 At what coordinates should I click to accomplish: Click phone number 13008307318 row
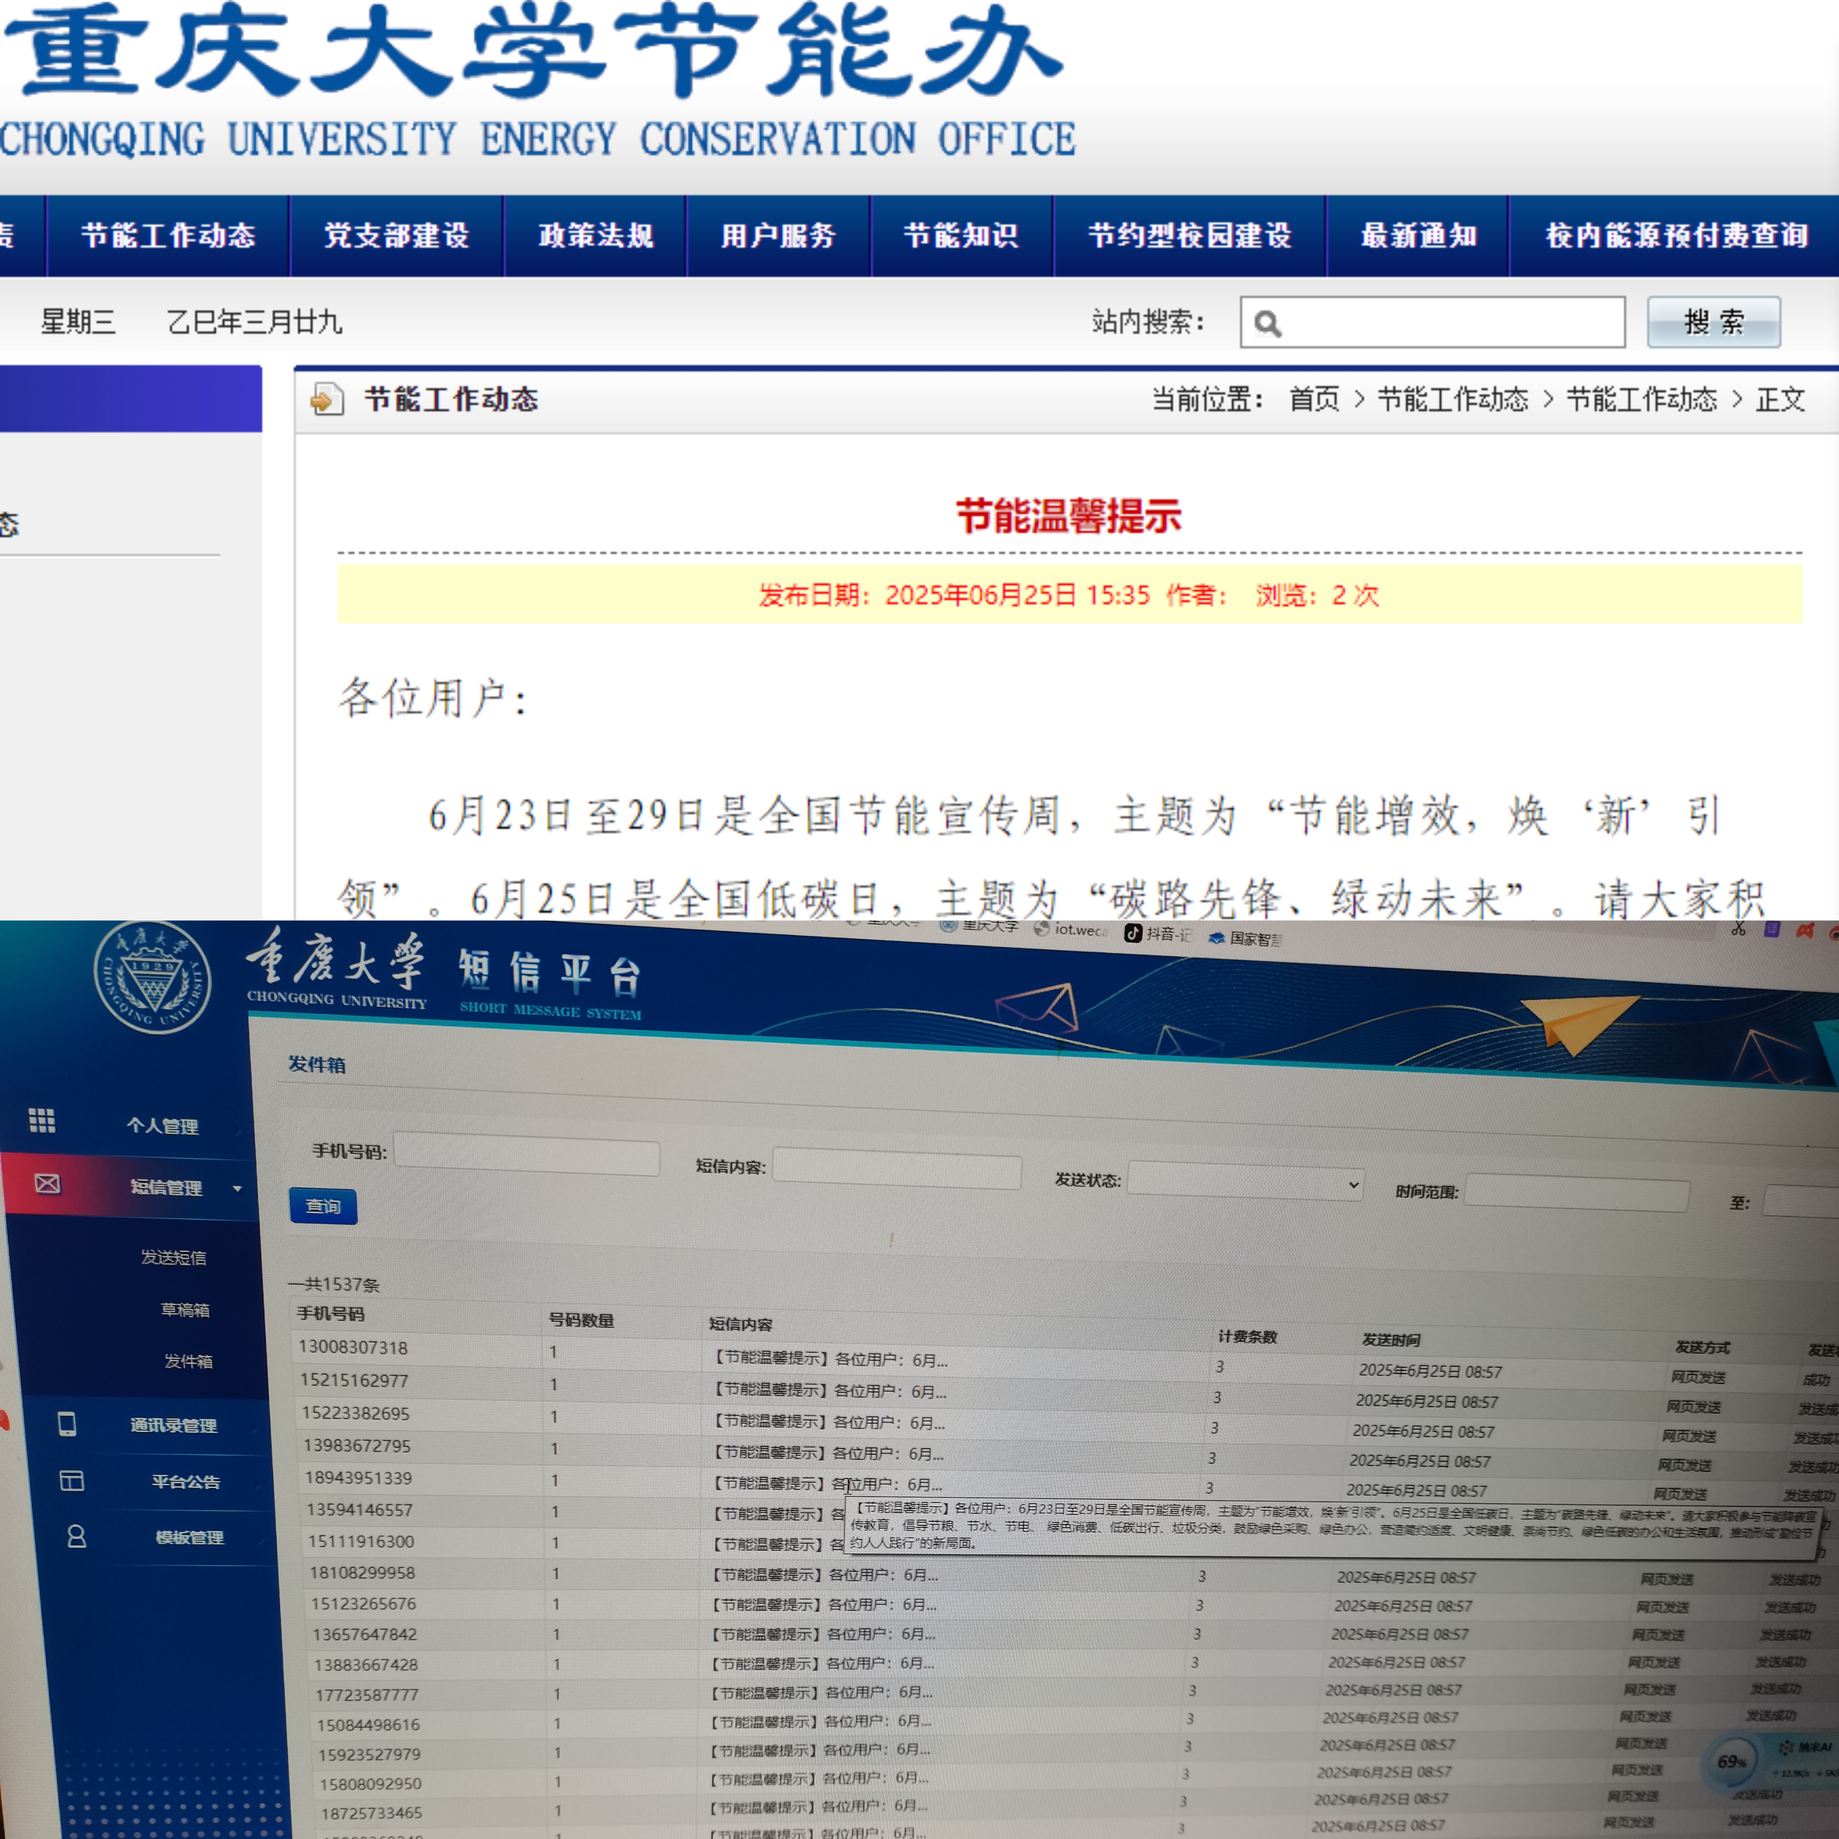coord(353,1347)
